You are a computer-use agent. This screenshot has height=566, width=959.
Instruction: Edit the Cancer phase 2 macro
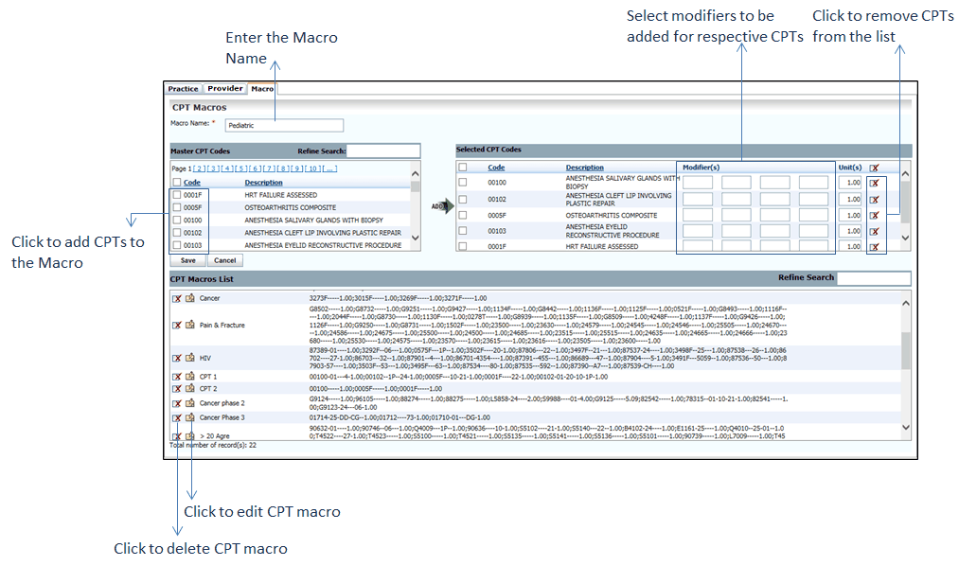point(190,403)
